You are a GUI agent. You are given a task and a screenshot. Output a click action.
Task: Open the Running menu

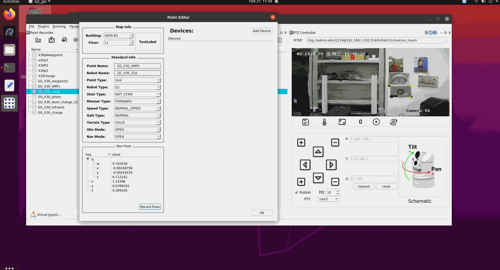click(x=59, y=26)
